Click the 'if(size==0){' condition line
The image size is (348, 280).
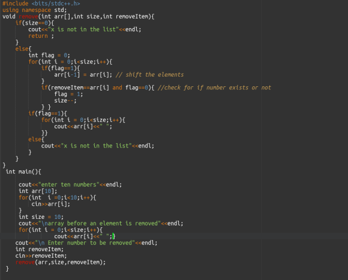(x=35, y=23)
